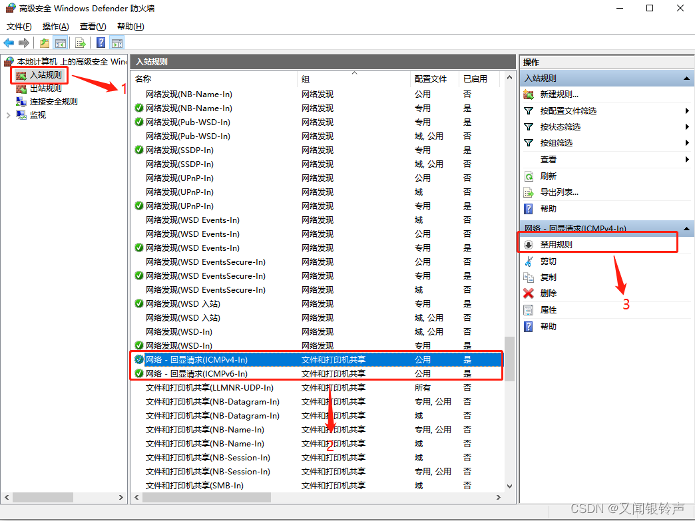Expand the 按配置文件筛选 submenu arrow
Viewport: 695px width, 521px height.
pos(686,111)
